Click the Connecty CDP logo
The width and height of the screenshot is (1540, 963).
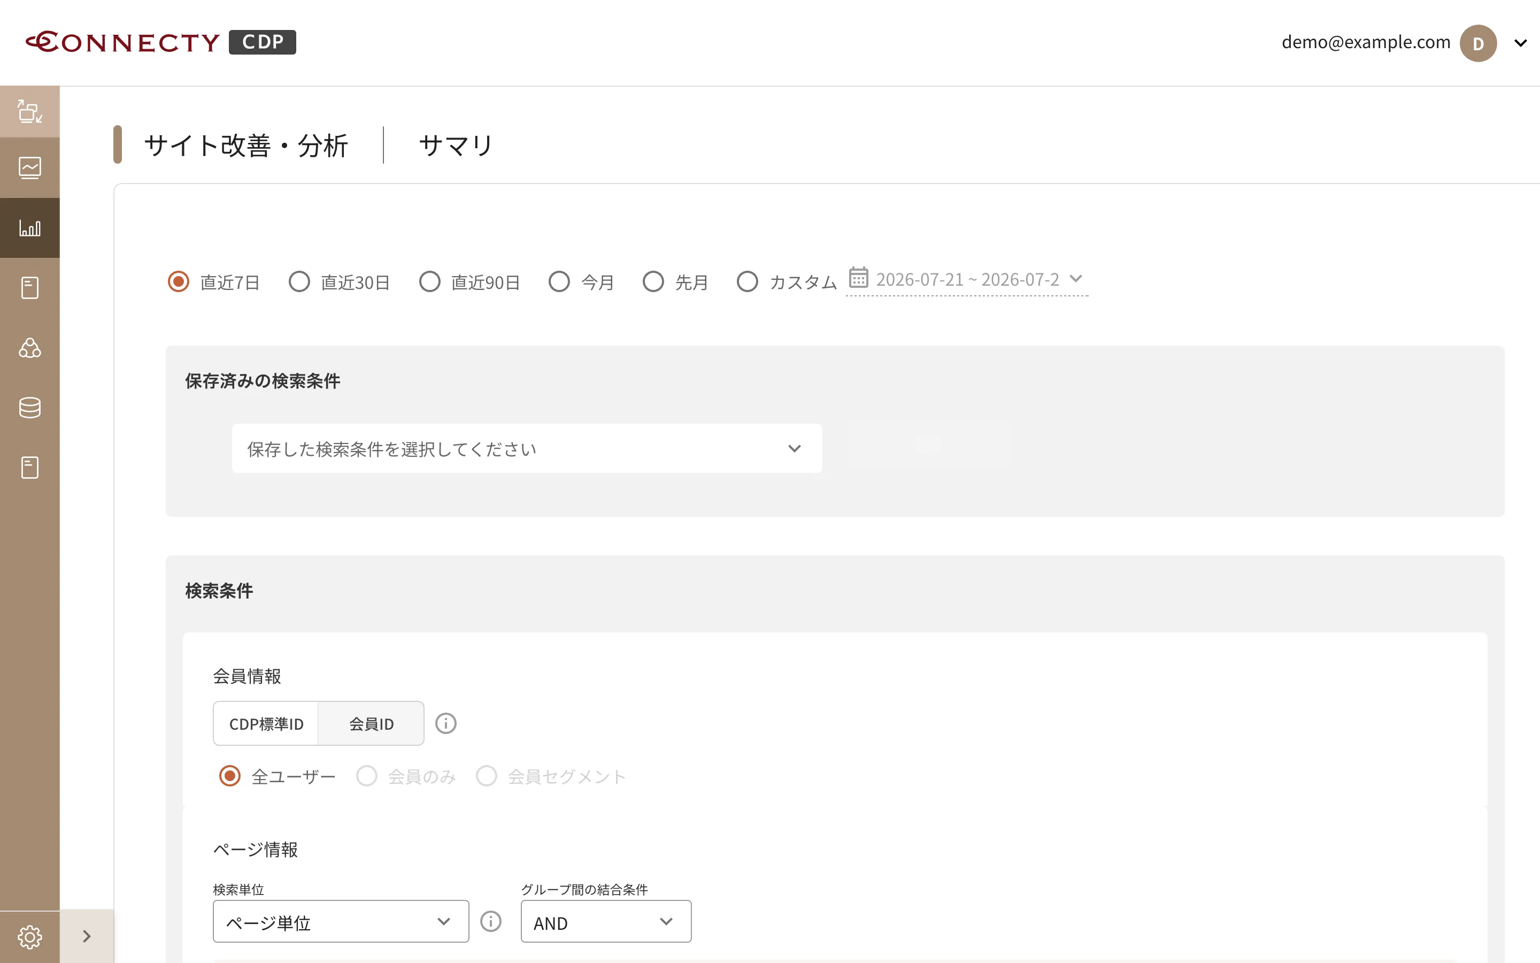point(160,42)
